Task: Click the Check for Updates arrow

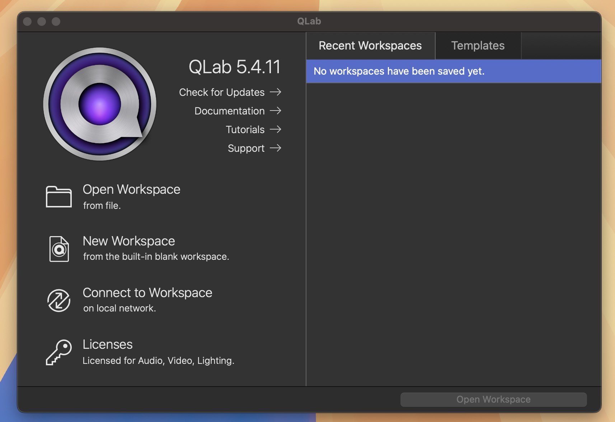Action: pos(276,92)
